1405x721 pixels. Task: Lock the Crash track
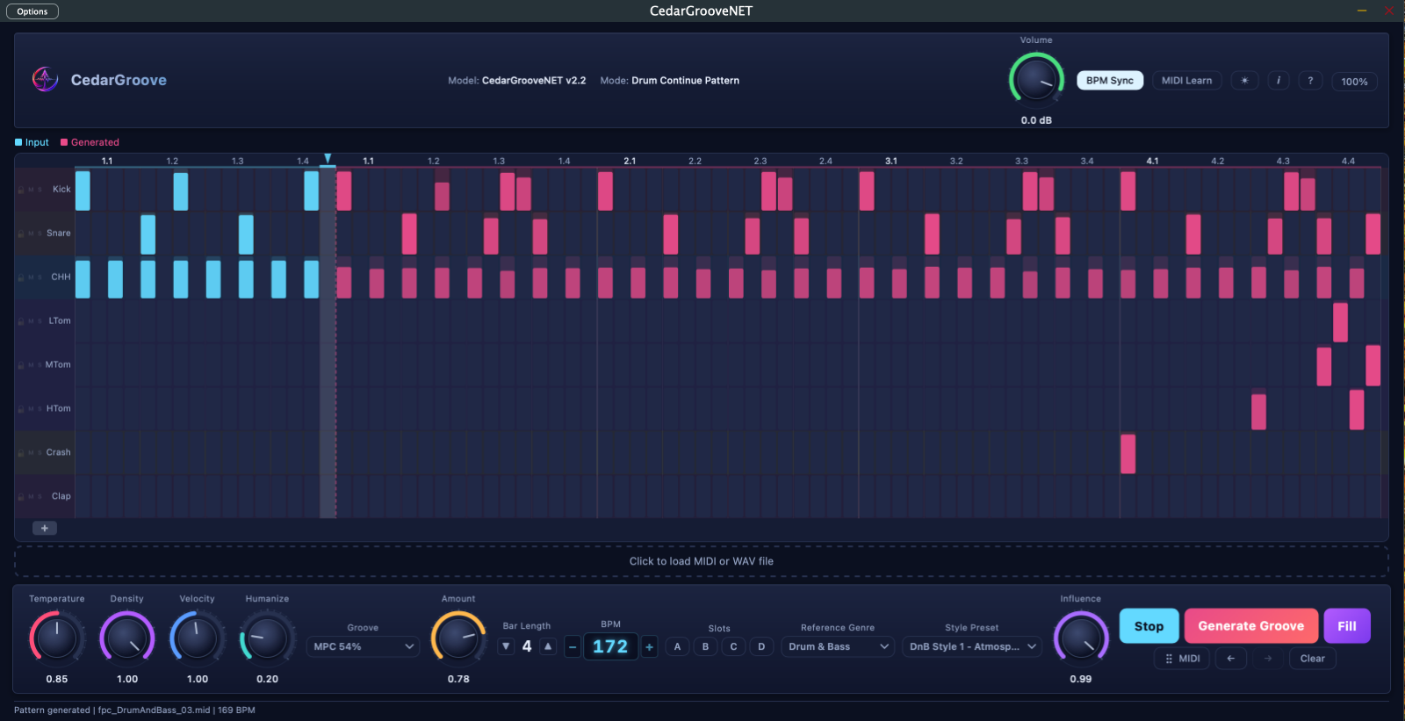pyautogui.click(x=21, y=453)
